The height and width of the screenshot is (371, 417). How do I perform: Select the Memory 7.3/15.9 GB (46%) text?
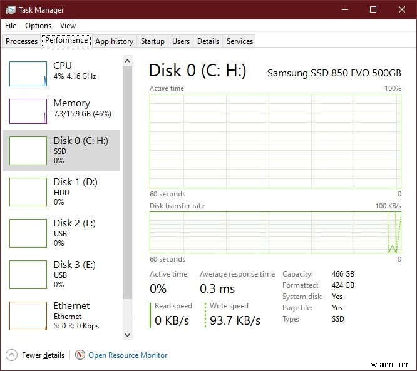click(82, 108)
